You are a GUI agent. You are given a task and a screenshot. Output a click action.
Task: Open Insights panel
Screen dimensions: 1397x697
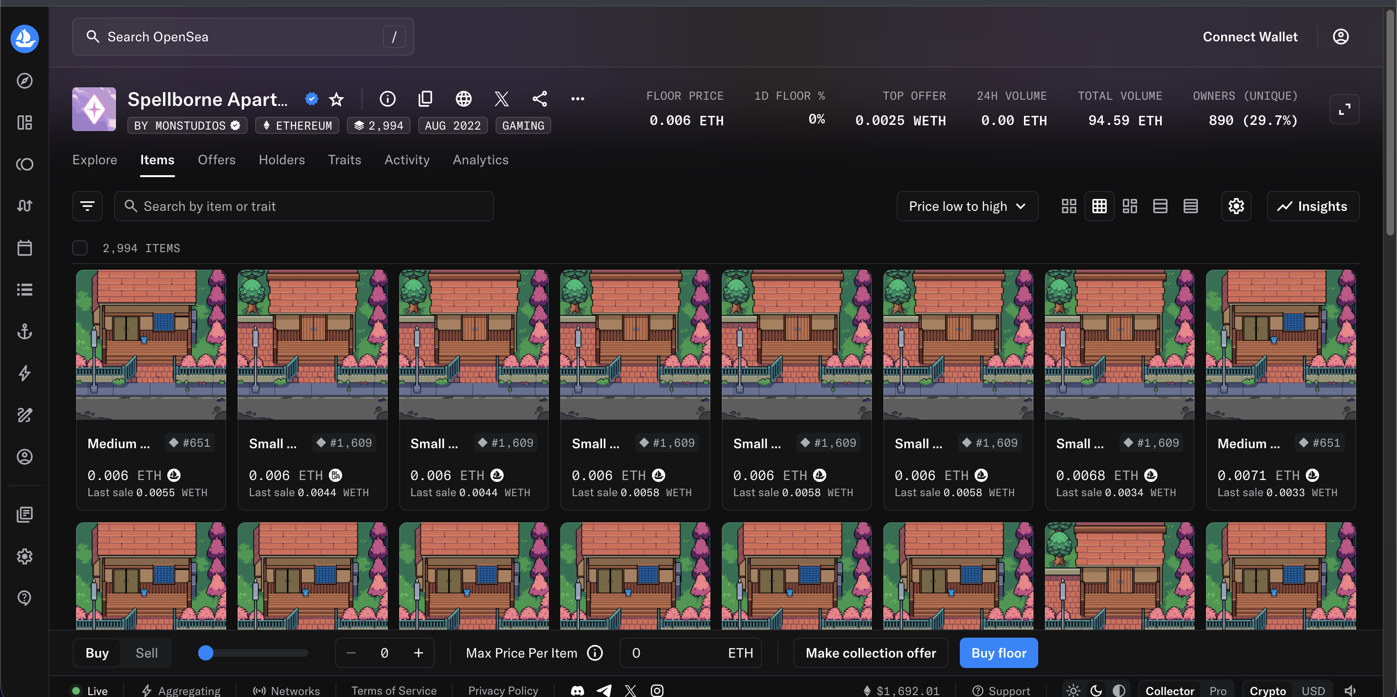1312,206
